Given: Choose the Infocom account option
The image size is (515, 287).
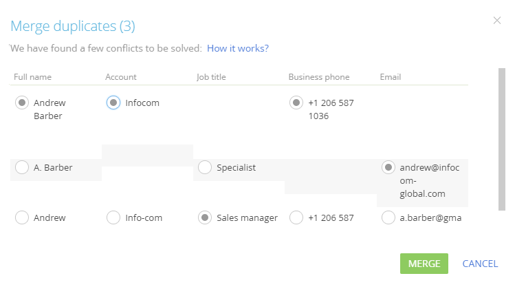Looking at the screenshot, I should [x=113, y=103].
